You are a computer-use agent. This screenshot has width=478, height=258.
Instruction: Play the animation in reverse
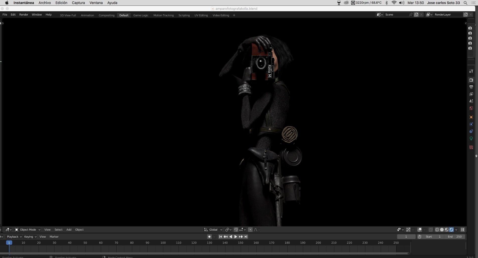coord(231,237)
